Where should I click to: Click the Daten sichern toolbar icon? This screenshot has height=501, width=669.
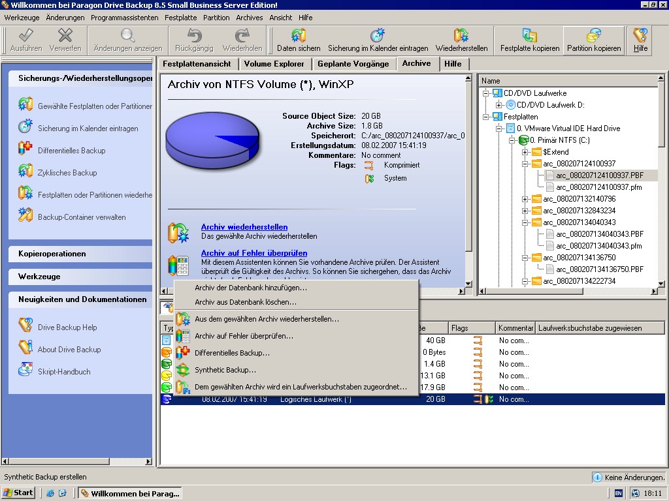click(x=299, y=35)
